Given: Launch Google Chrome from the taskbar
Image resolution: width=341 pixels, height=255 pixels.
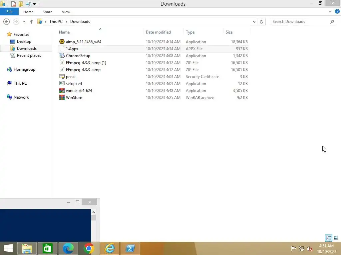Looking at the screenshot, I should 89,248.
